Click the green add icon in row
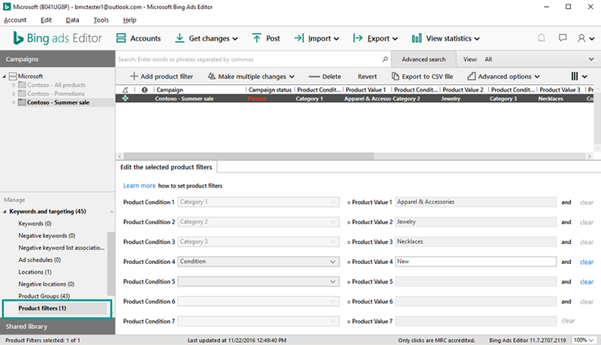Viewport: 601px width, 345px height. click(x=125, y=99)
